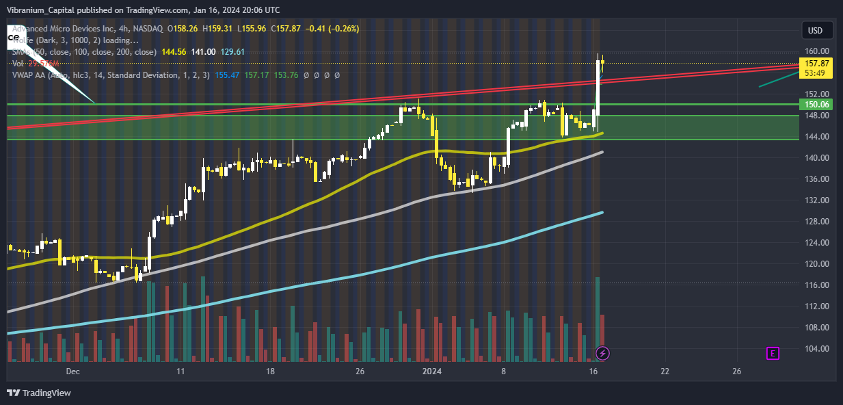Click the VWAP value 157.17
Viewport: 843px width, 405px height.
(256, 75)
